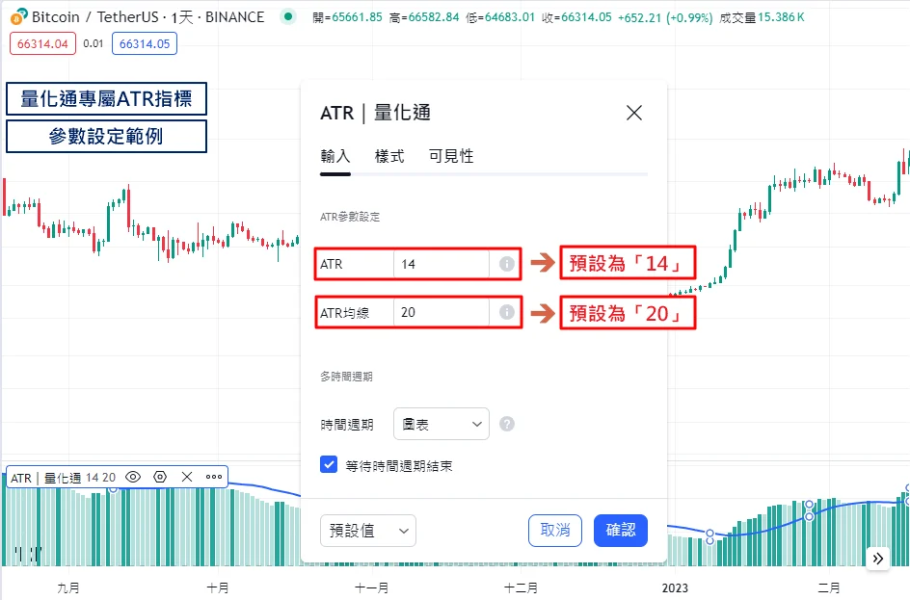Viewport: 910px width, 600px height.
Task: Click the ATR | 量化通 legend label
Action: coord(46,478)
